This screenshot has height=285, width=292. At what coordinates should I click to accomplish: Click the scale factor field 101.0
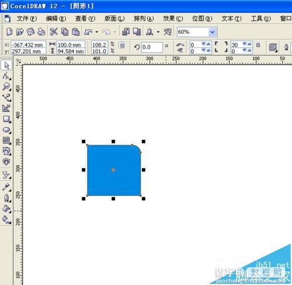pos(99,51)
